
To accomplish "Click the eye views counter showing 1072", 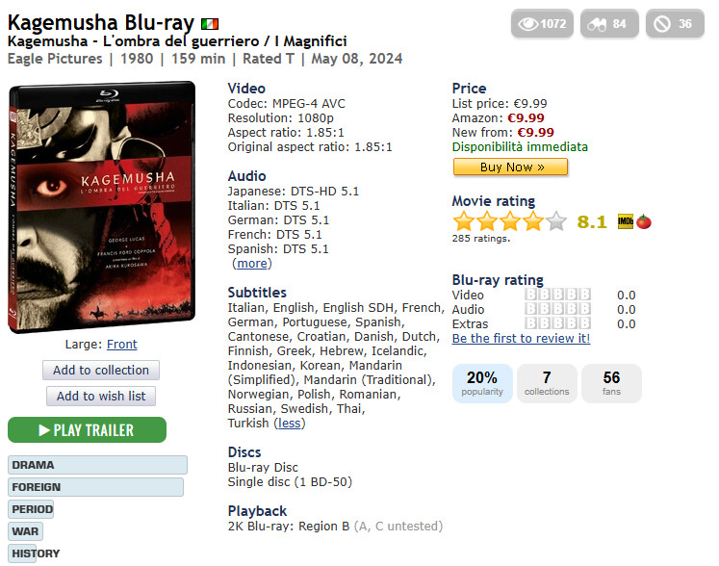I will [542, 23].
